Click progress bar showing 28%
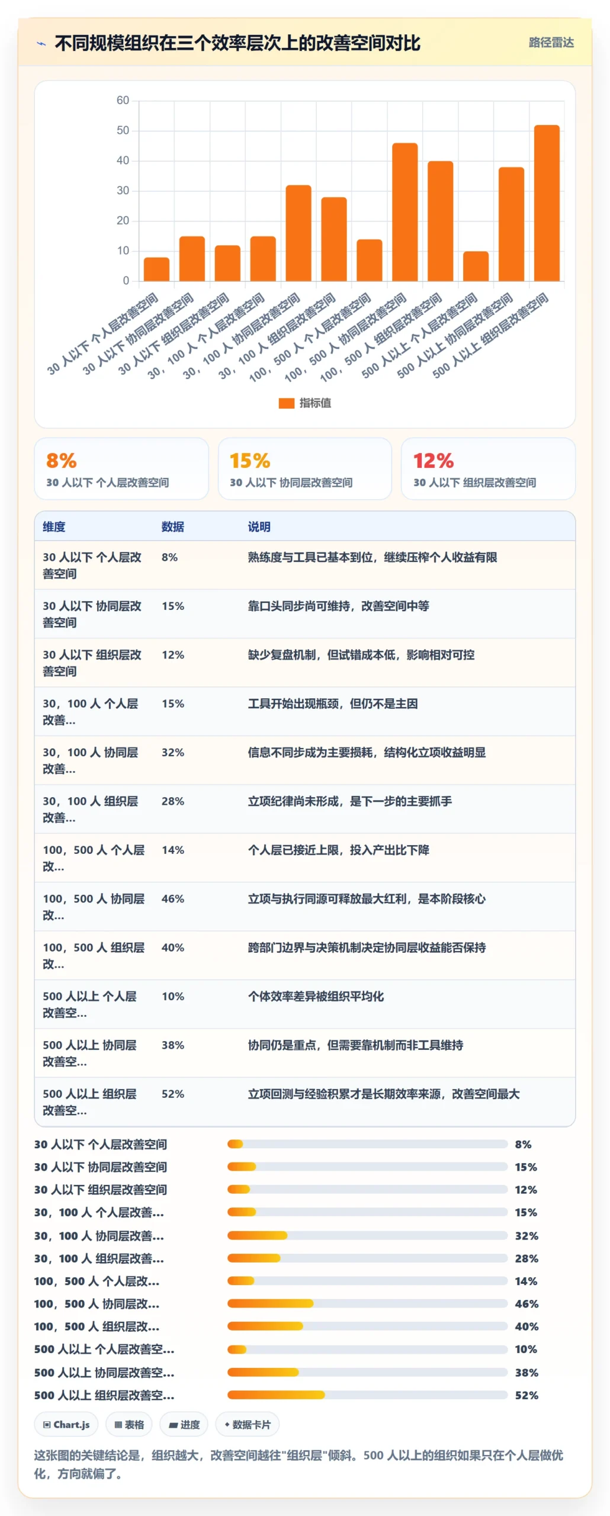Viewport: 610px width, 1516px height. (367, 1258)
